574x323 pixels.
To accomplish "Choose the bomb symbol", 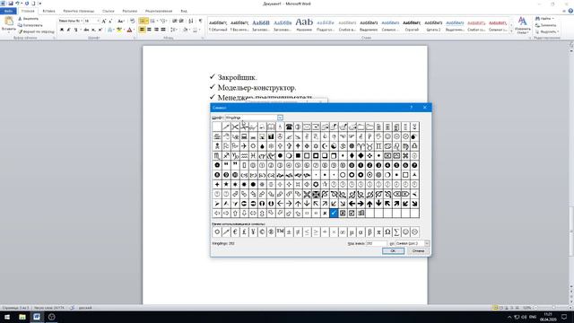I will point(414,136).
